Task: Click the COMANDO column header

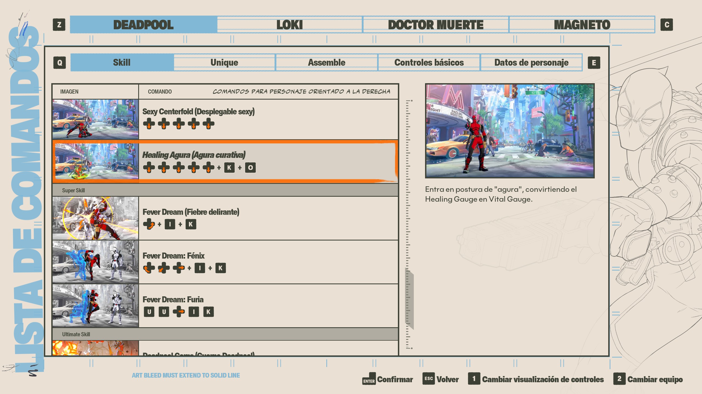Action: point(160,92)
